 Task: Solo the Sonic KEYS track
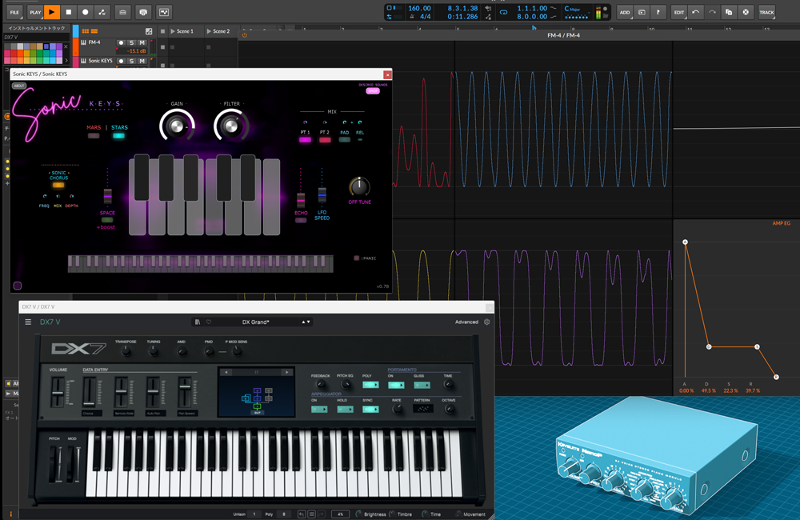click(132, 61)
